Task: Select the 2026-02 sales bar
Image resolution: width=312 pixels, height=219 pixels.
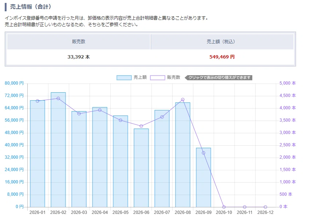Action: pyautogui.click(x=58, y=150)
